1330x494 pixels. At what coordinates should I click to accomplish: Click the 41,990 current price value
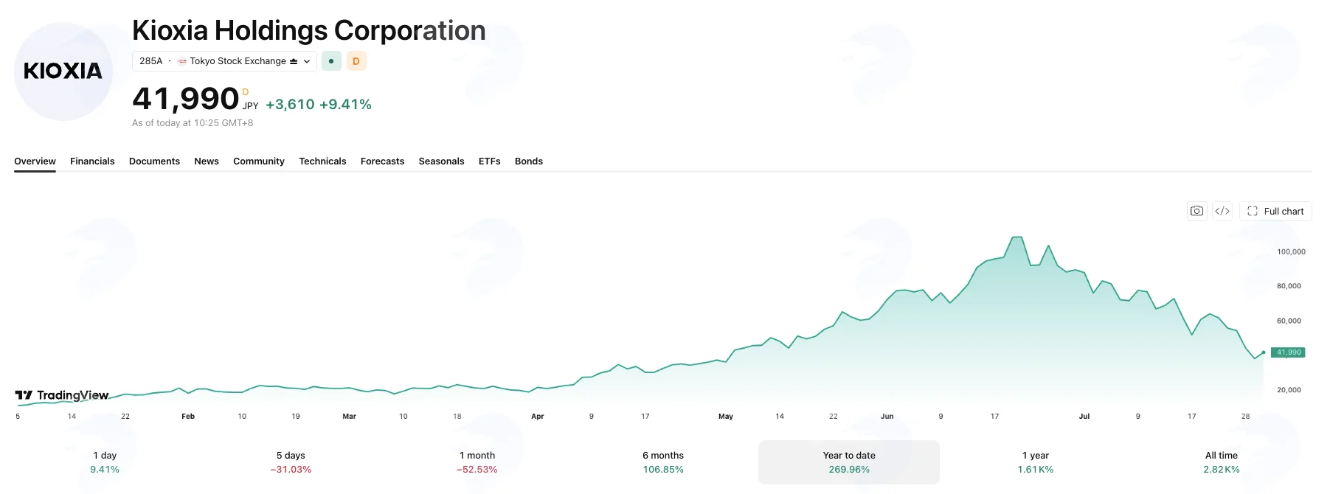tap(186, 99)
